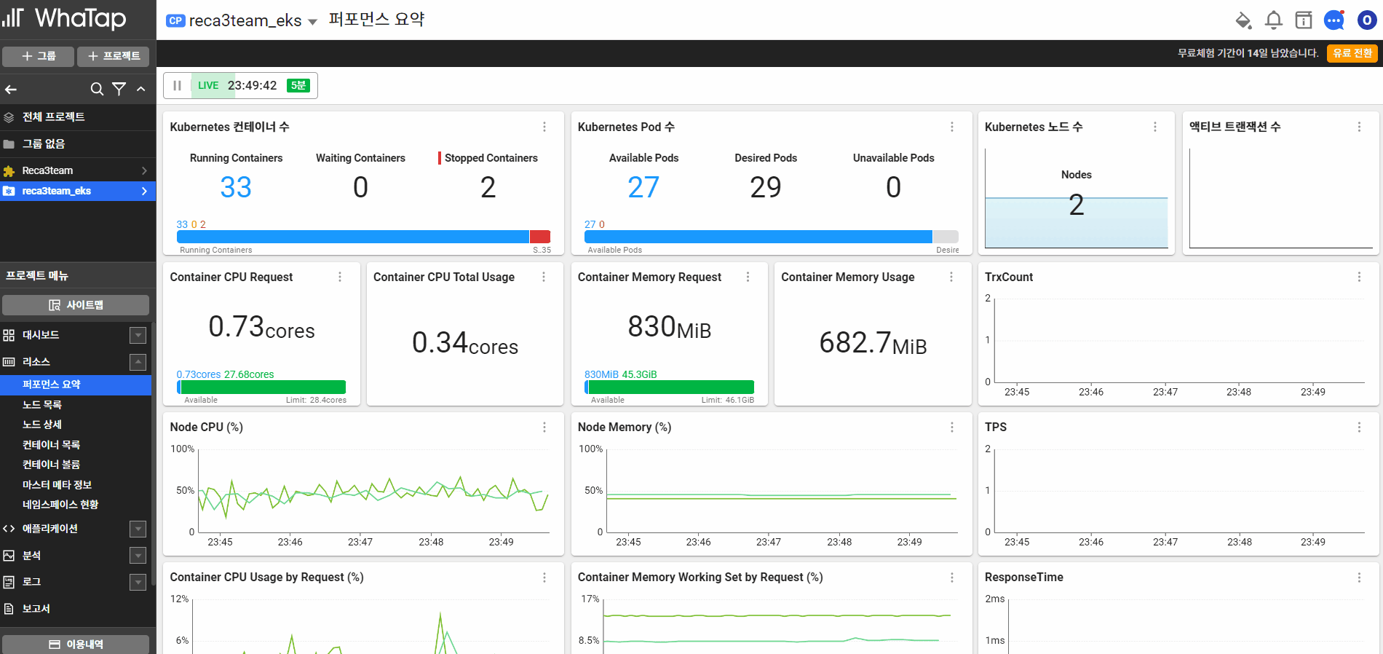1383x654 pixels.
Task: Open the calendar info icon in header
Action: (1304, 20)
